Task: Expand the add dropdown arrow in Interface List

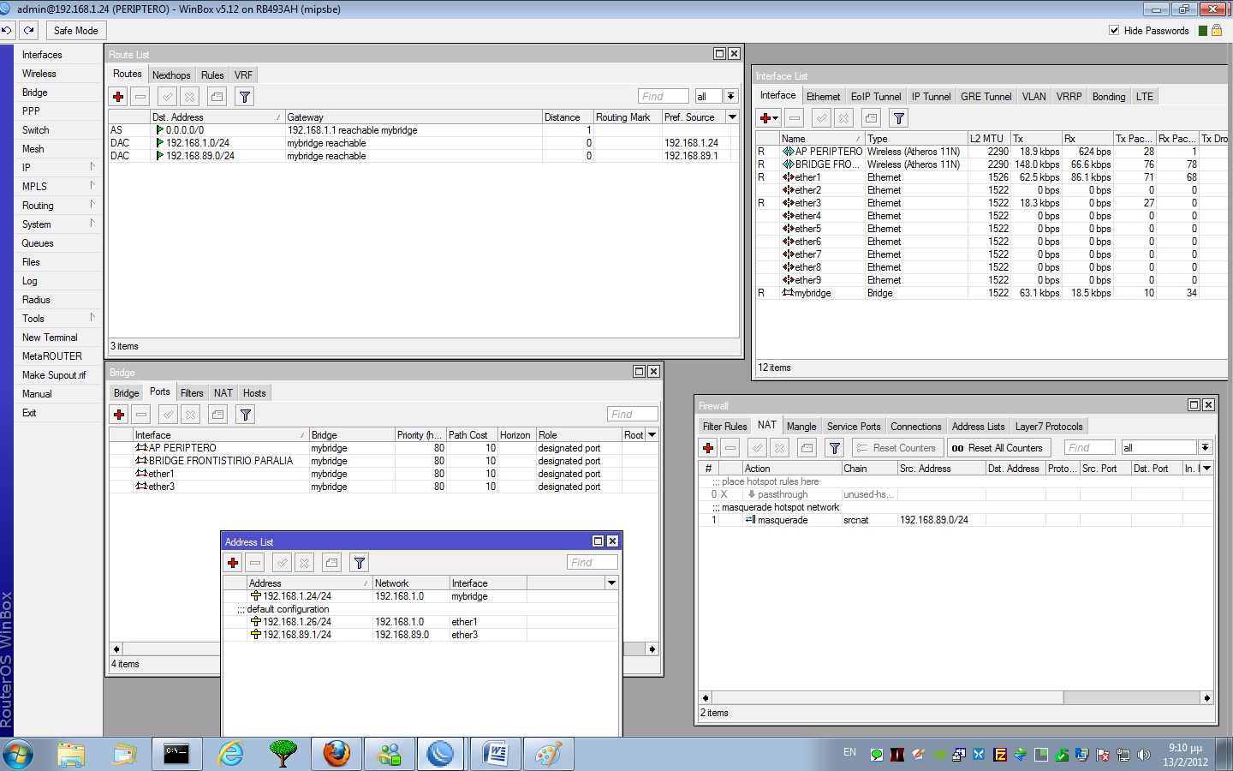Action: (776, 118)
